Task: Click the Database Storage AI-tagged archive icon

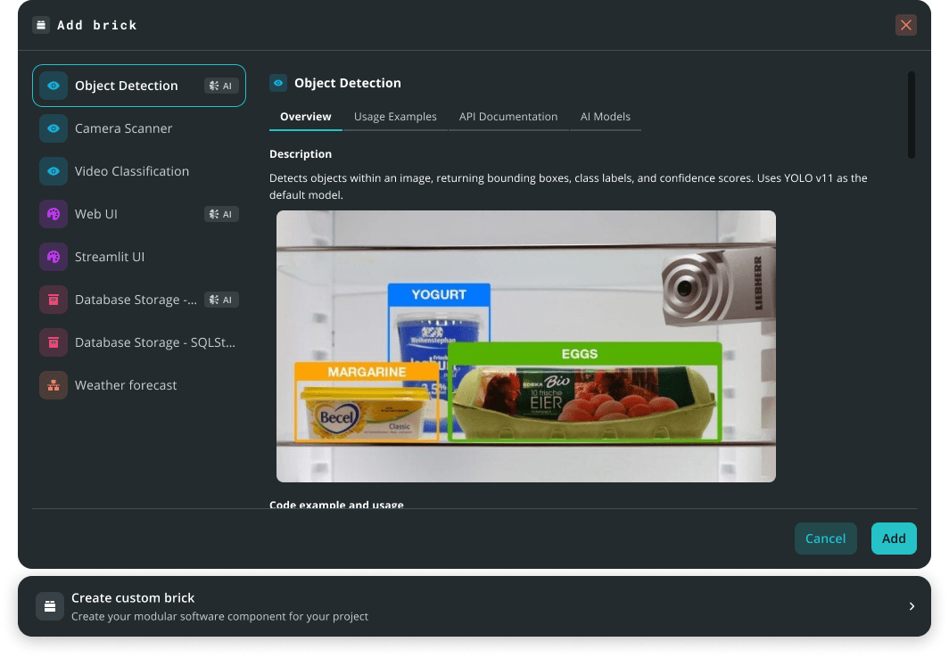Action: click(54, 300)
